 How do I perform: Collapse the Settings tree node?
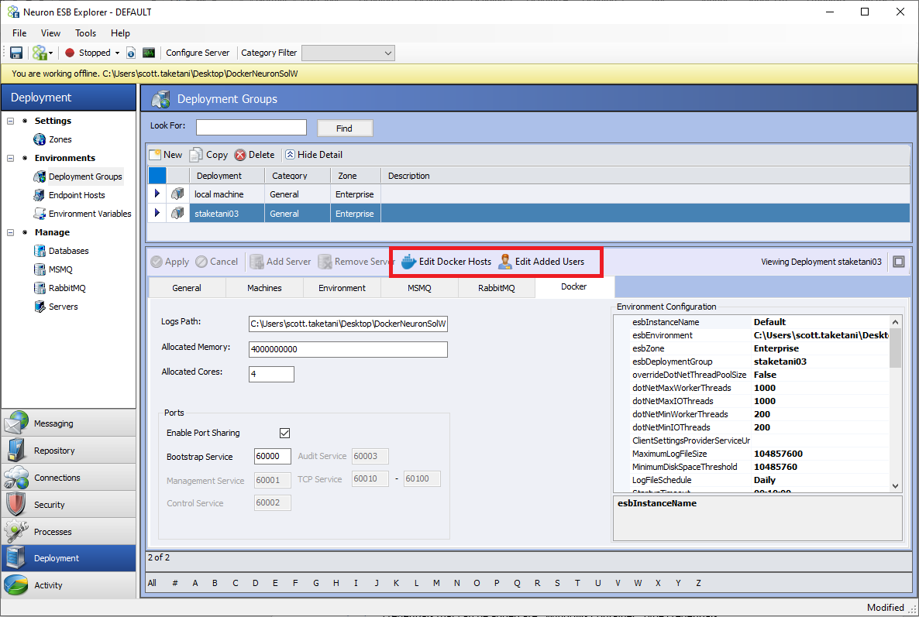coord(11,122)
